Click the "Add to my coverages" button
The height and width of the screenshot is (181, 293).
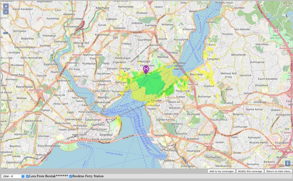pos(221,171)
